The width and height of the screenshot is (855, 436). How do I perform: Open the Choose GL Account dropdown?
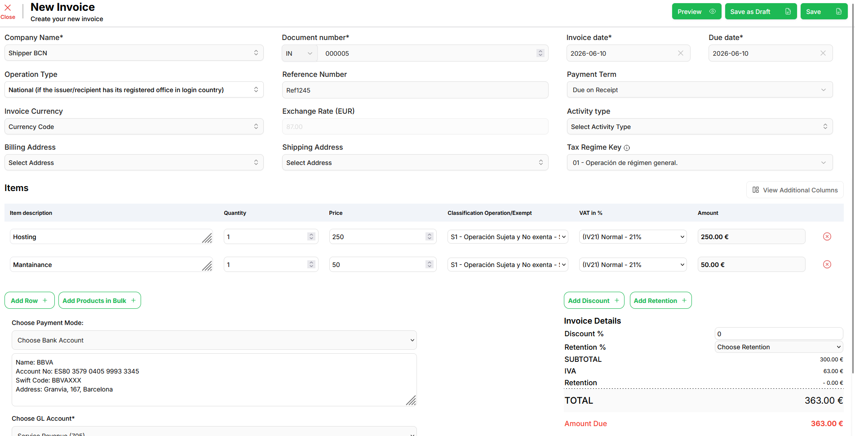point(214,432)
